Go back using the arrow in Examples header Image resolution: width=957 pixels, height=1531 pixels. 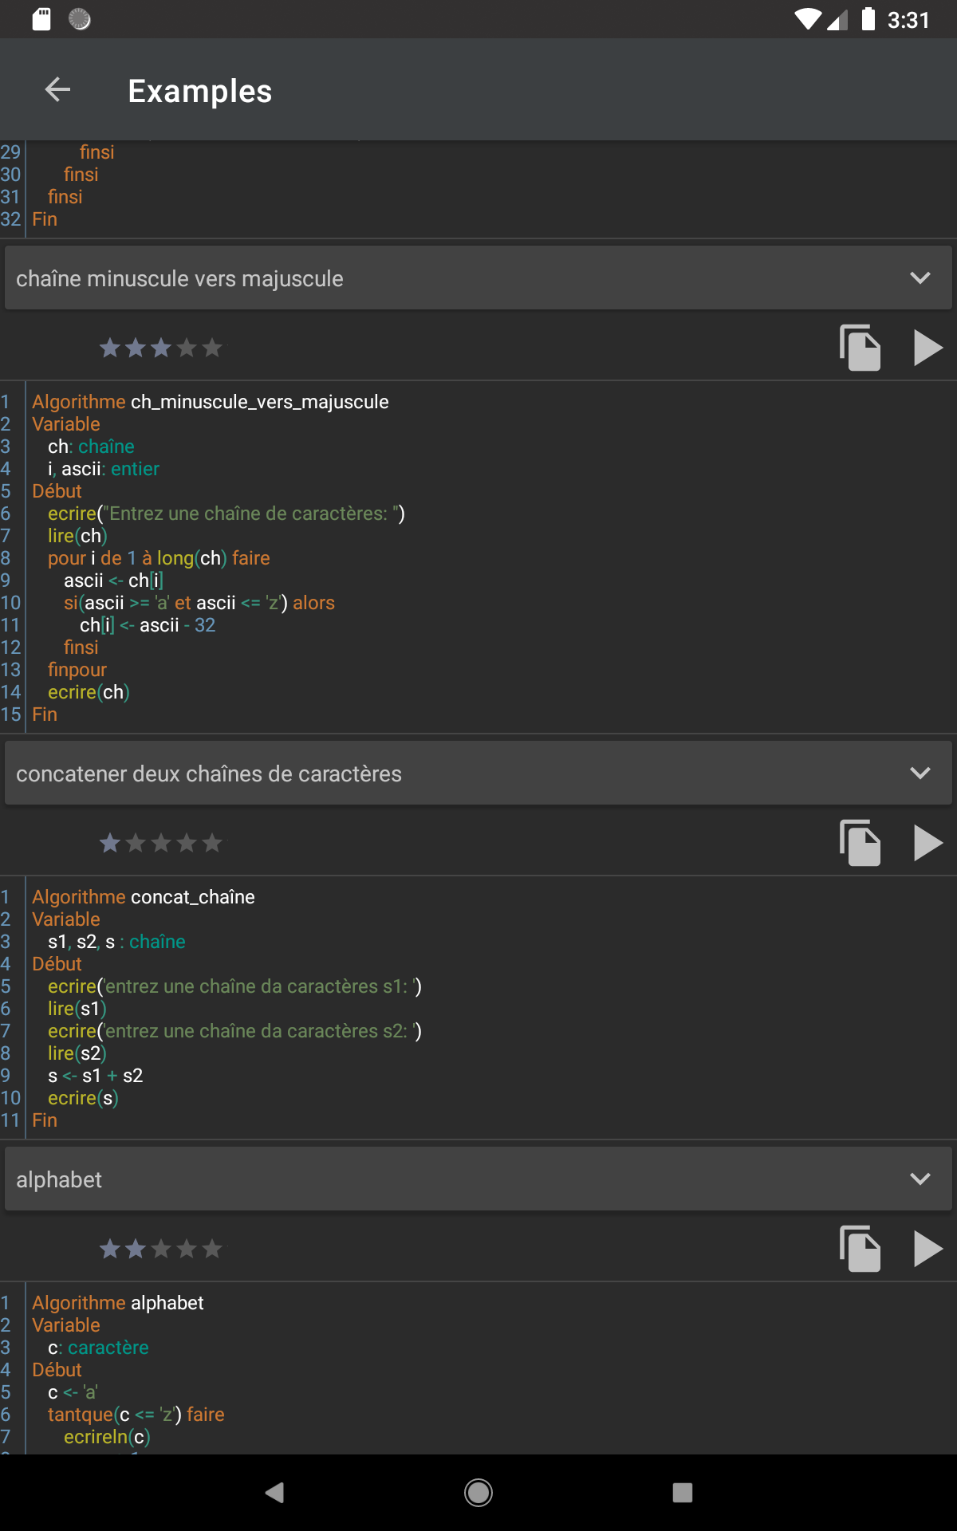click(57, 90)
